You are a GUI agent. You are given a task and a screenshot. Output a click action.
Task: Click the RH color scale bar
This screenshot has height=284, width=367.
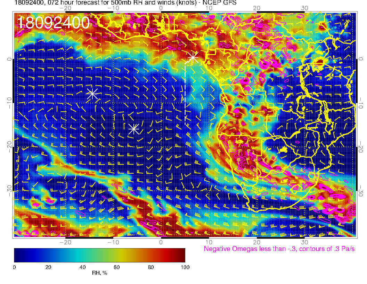tap(99, 255)
